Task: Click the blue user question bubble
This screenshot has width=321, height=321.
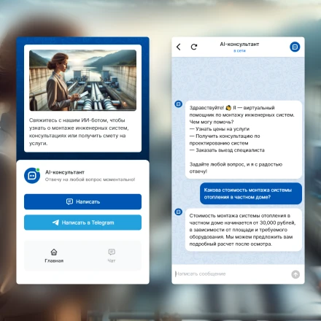Action: click(x=251, y=193)
